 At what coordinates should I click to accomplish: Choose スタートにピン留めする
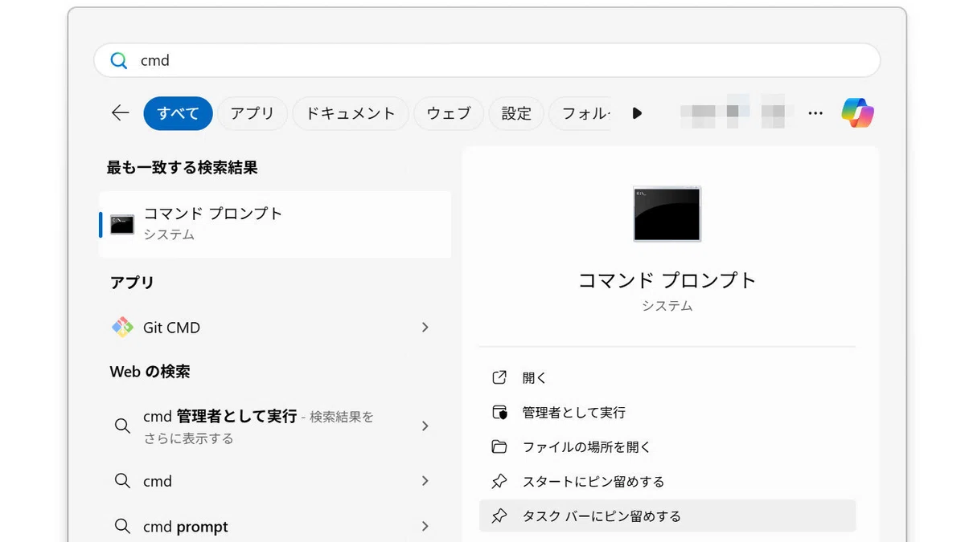point(667,481)
